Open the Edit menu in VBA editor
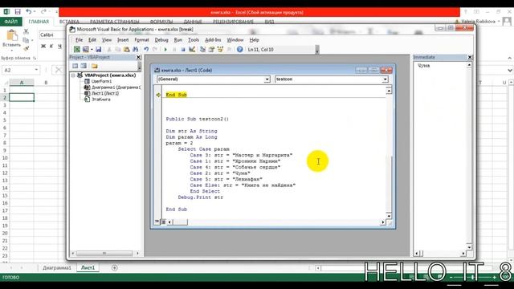514x289 pixels. (92, 40)
